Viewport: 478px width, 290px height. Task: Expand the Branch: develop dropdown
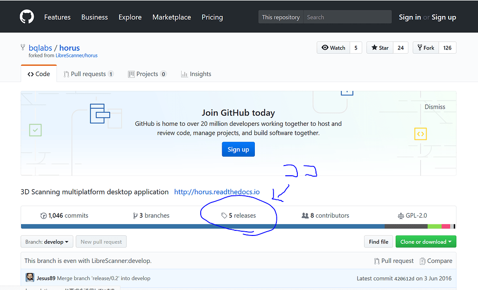(47, 242)
